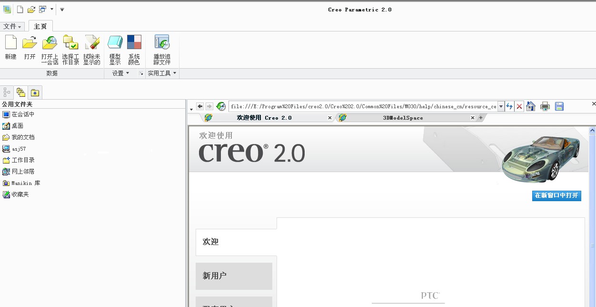Open the 文件 menu
The image size is (596, 307).
(12, 26)
